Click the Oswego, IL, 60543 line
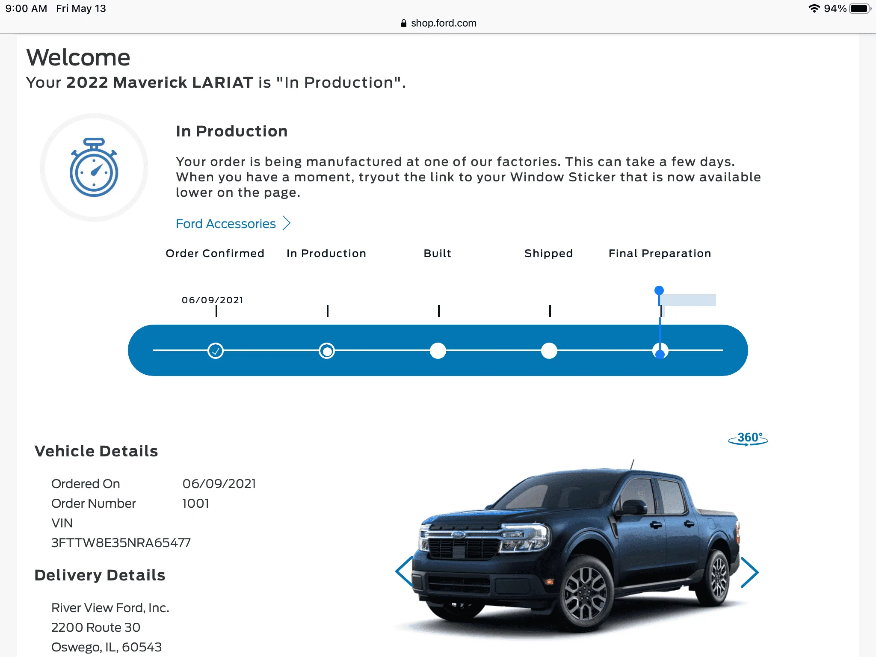 click(107, 647)
